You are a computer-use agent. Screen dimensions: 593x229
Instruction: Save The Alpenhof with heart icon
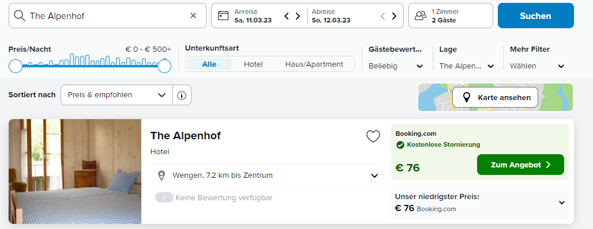pyautogui.click(x=373, y=136)
